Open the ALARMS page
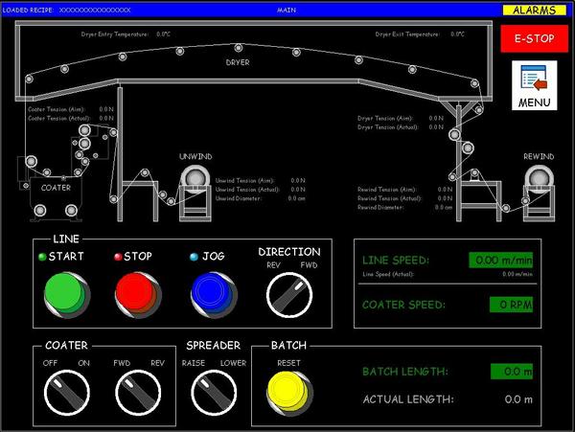 (534, 10)
